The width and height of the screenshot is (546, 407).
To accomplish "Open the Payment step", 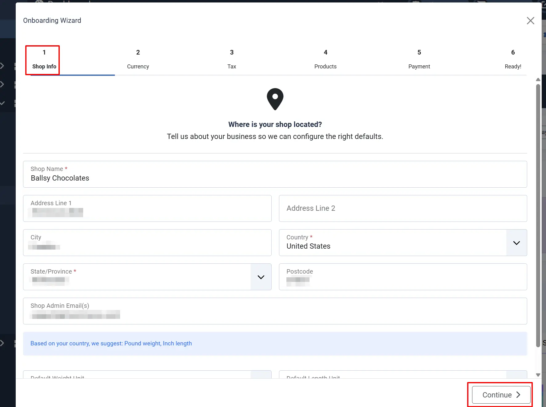I will point(419,60).
